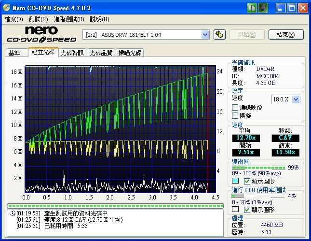Minimize the Nero CD-DVD Speed window

point(281,8)
